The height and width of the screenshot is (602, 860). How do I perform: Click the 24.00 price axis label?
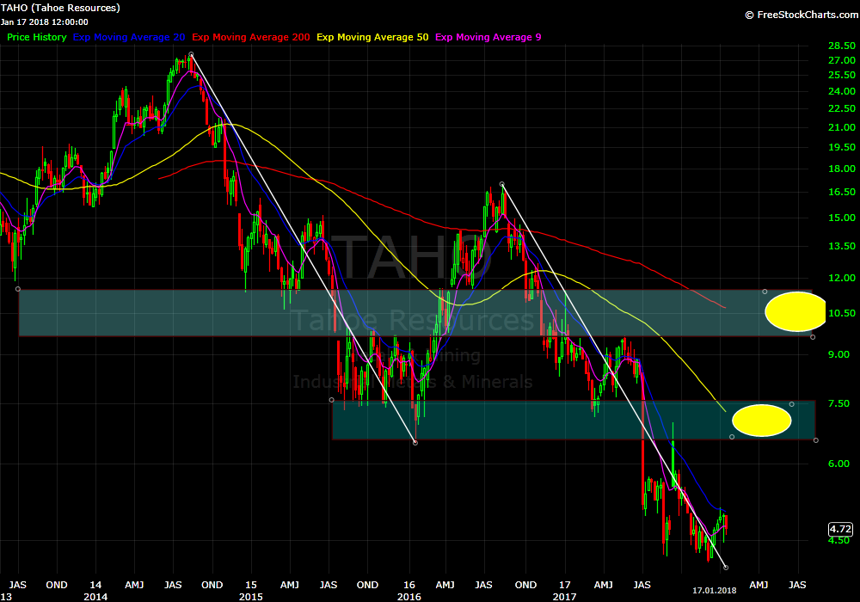coord(842,91)
